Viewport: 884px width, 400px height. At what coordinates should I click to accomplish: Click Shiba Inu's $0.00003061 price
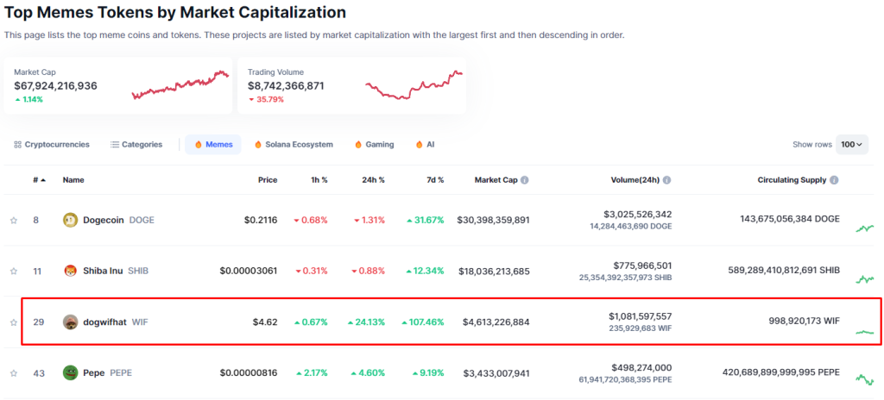coord(249,271)
